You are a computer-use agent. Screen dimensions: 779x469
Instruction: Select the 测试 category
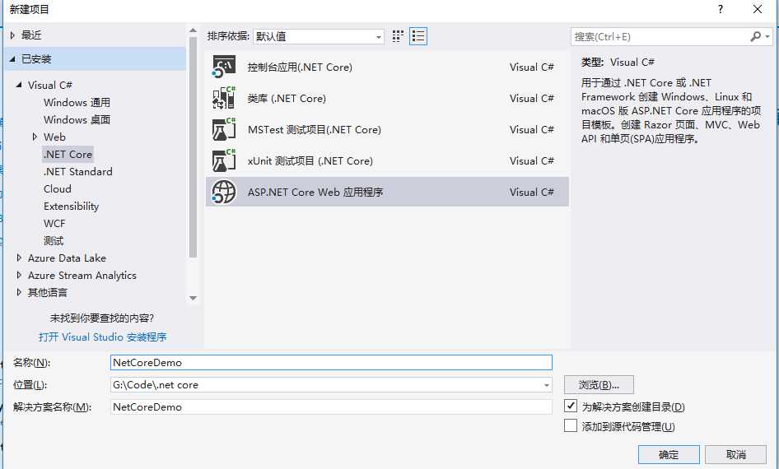tap(54, 241)
